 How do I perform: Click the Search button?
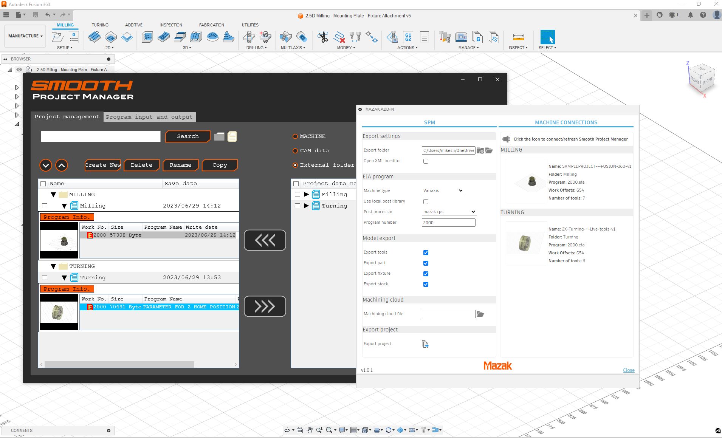coord(188,136)
